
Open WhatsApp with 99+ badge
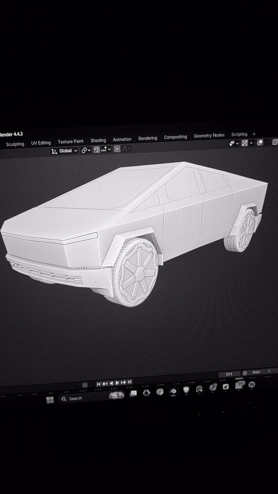239,385
